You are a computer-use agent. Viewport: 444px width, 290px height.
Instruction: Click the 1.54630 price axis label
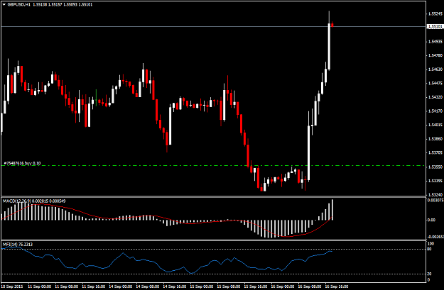(435, 69)
